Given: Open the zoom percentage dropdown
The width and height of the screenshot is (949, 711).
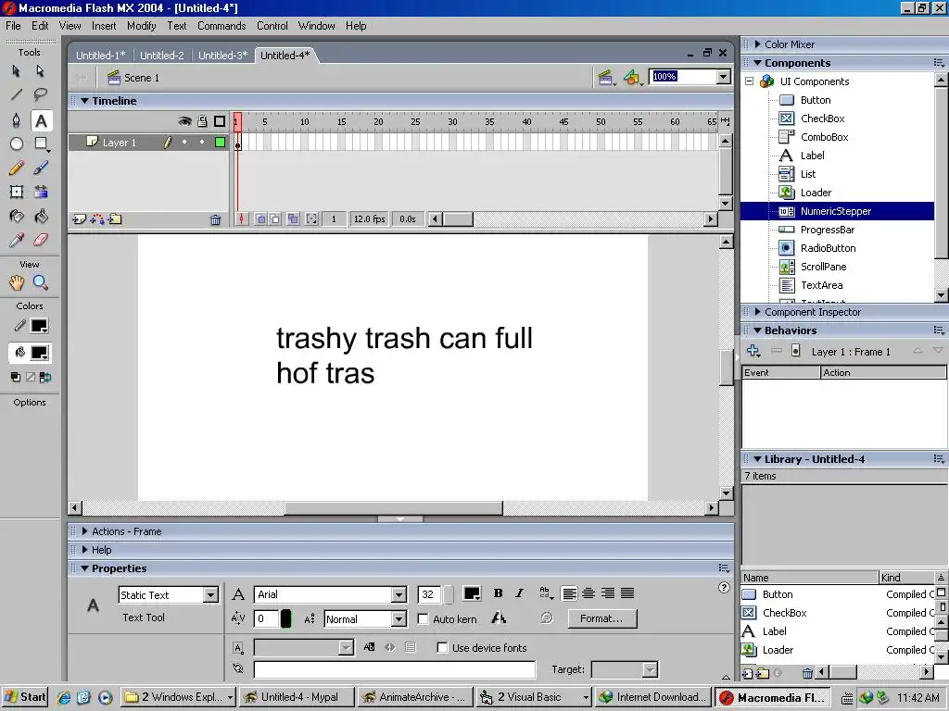Looking at the screenshot, I should click(x=723, y=77).
